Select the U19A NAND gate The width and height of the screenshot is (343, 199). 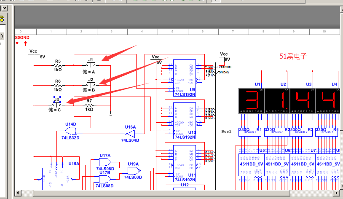[x=134, y=171]
